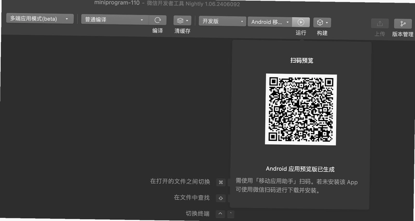Click the 构建 label text

pos(322,33)
